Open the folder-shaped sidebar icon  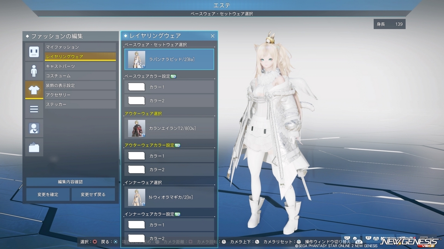[34, 148]
